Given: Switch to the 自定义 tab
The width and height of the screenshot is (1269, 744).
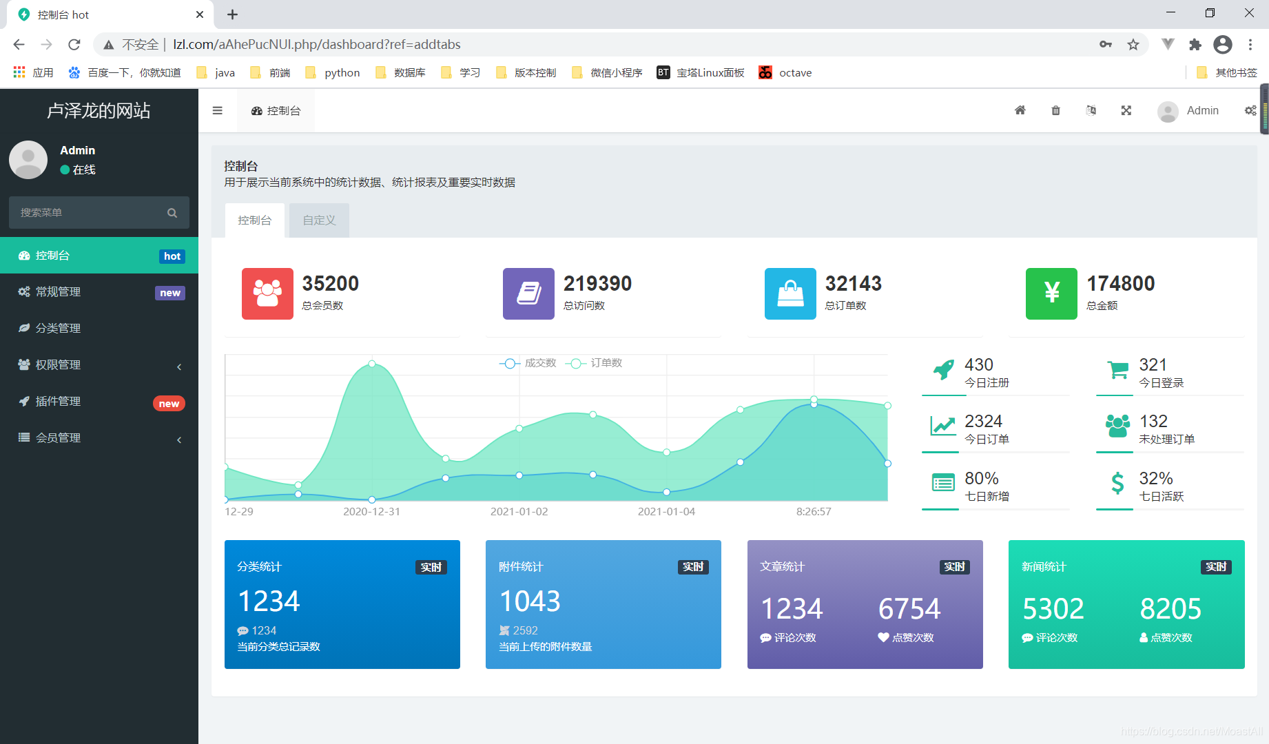Looking at the screenshot, I should (319, 220).
